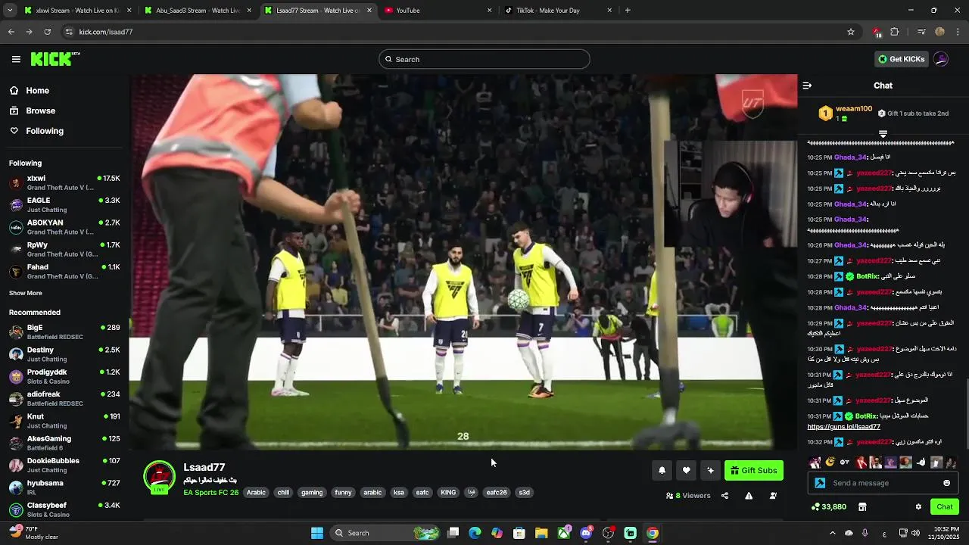Report stream using the warning triangle icon
969x545 pixels.
pyautogui.click(x=749, y=496)
